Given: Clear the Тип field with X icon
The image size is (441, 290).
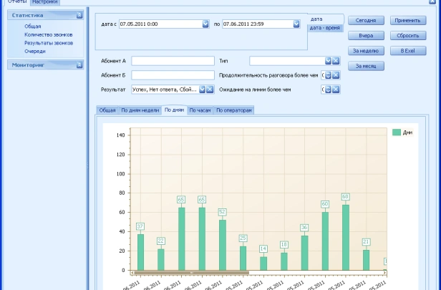Looking at the screenshot, I should (x=336, y=61).
